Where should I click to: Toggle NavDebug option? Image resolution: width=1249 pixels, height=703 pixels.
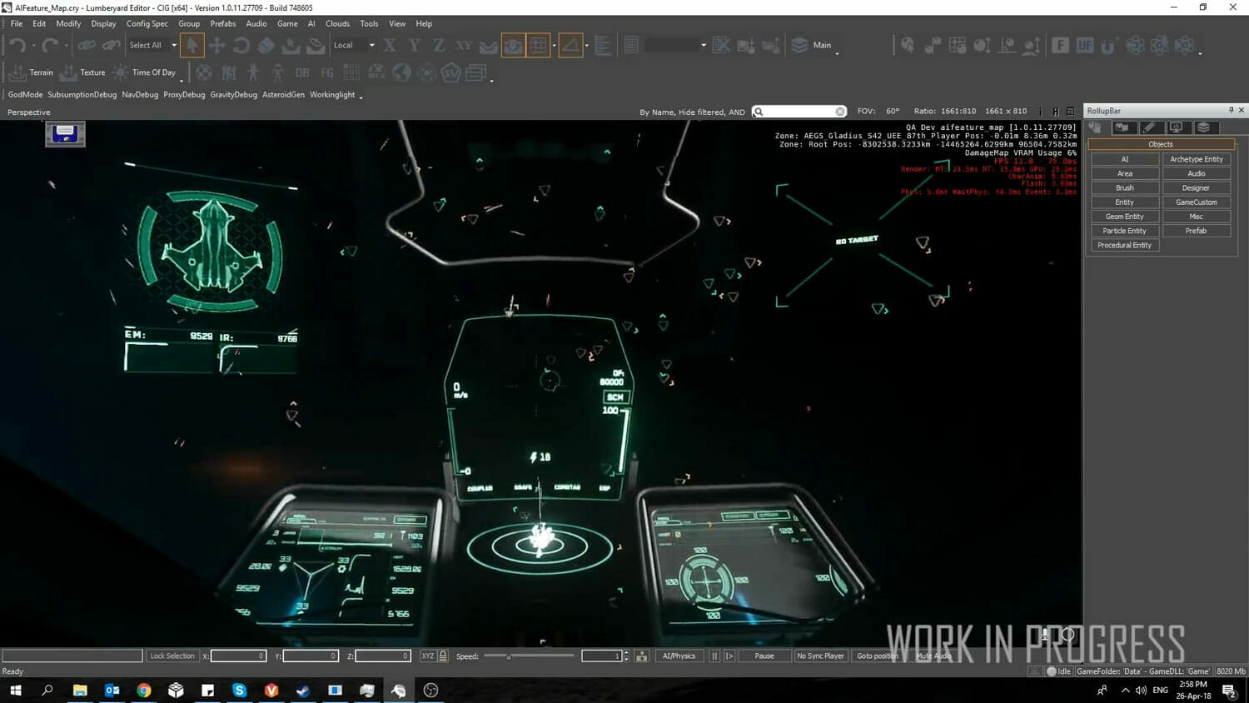(140, 95)
